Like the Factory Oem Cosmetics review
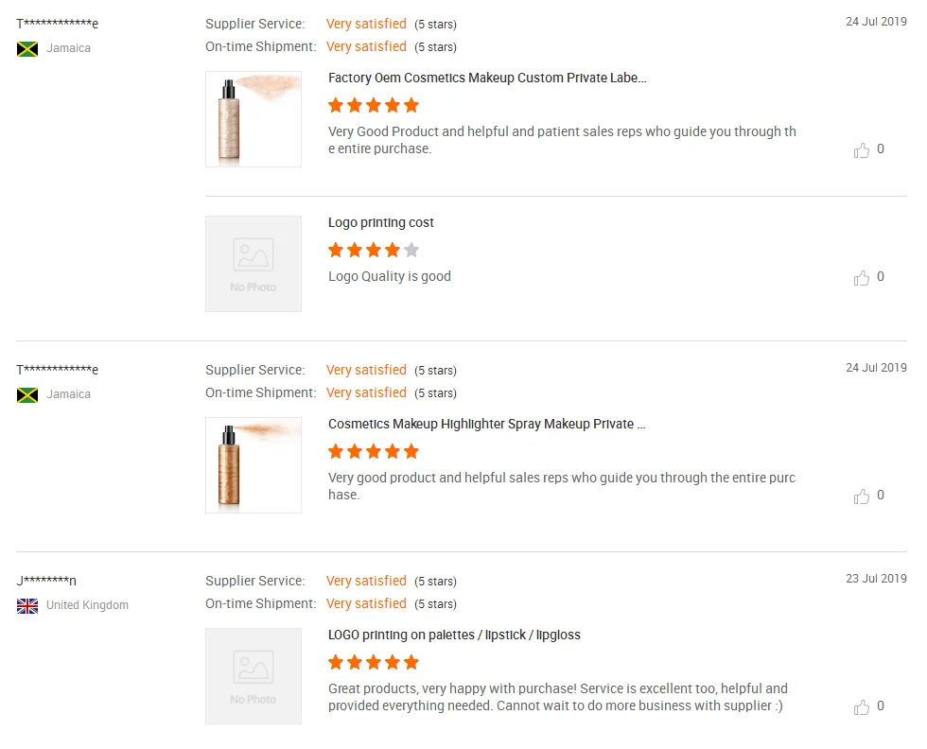Image resolution: width=927 pixels, height=749 pixels. 862,149
